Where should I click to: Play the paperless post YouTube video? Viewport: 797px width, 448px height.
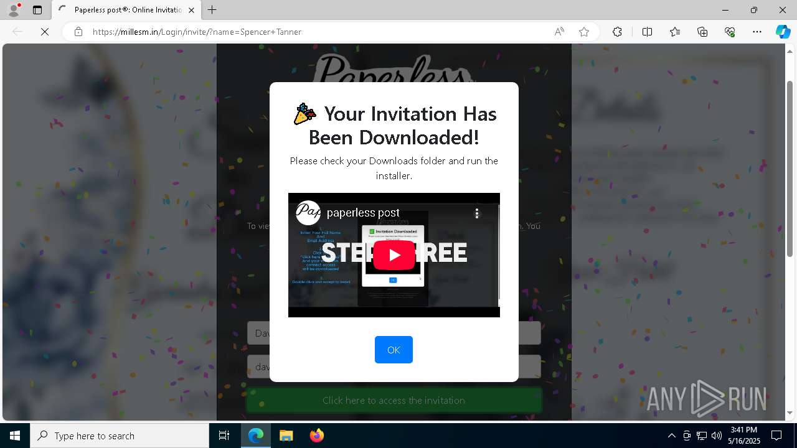[x=394, y=254]
